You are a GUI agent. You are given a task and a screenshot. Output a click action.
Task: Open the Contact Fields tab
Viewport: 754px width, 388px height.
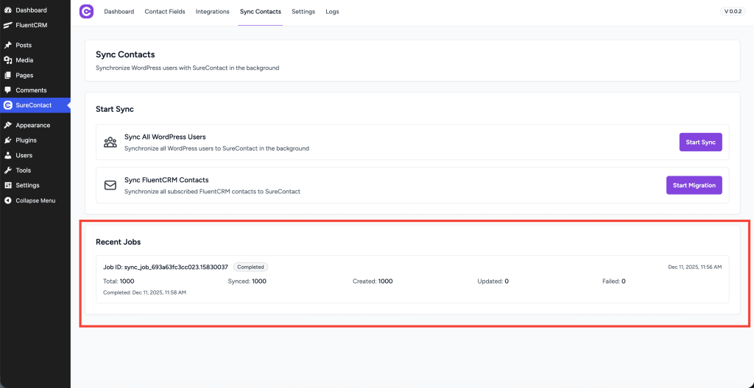tap(165, 12)
